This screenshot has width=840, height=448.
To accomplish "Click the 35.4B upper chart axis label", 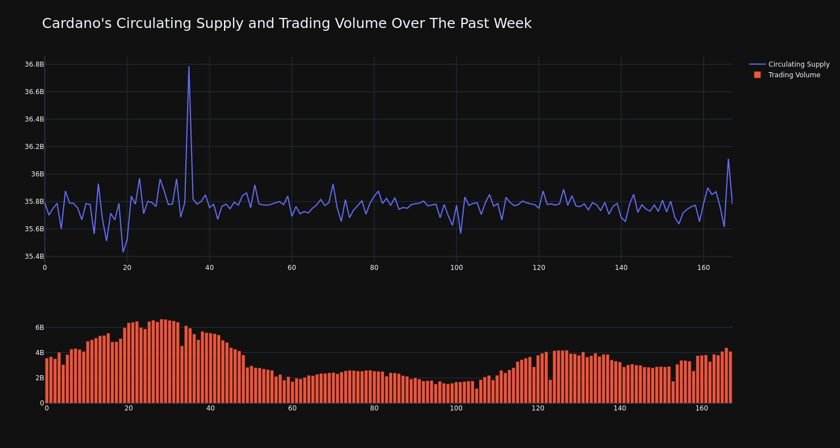I will point(34,256).
